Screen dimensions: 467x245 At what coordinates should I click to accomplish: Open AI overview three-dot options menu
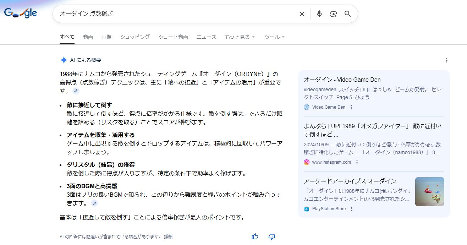click(446, 60)
